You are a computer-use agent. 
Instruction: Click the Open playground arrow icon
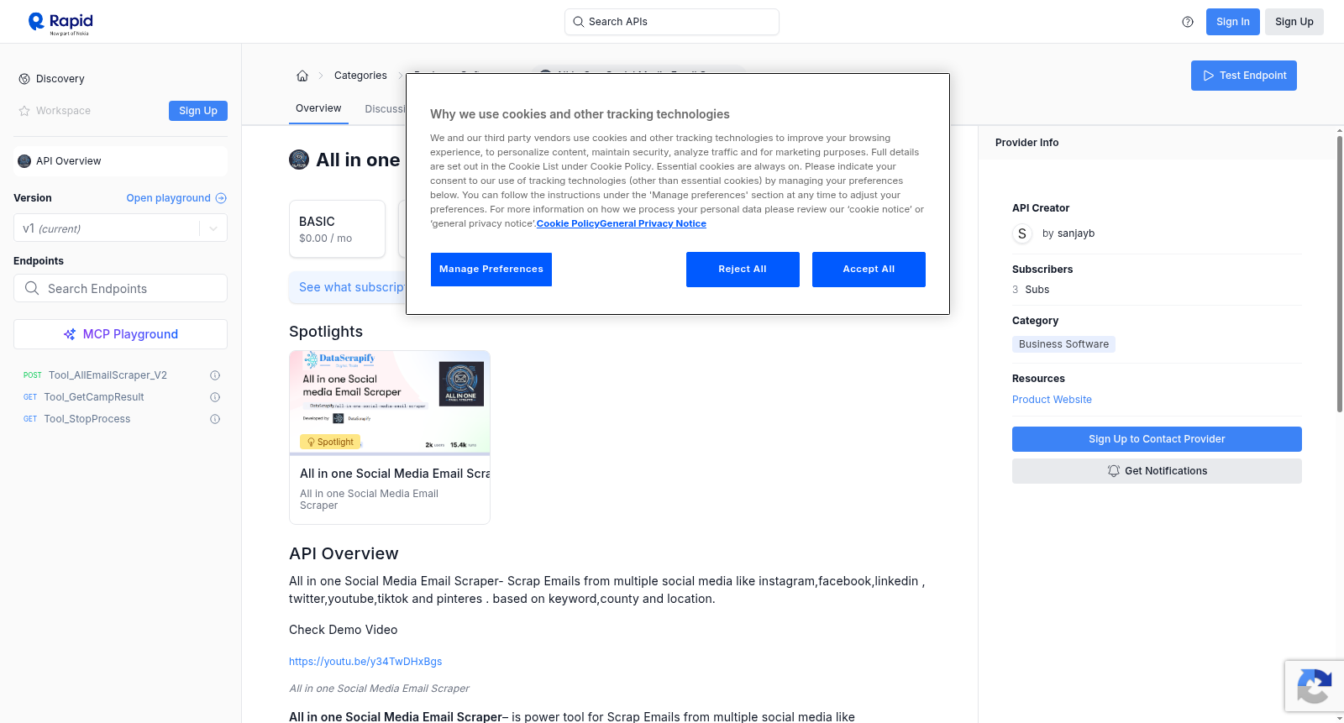[221, 198]
